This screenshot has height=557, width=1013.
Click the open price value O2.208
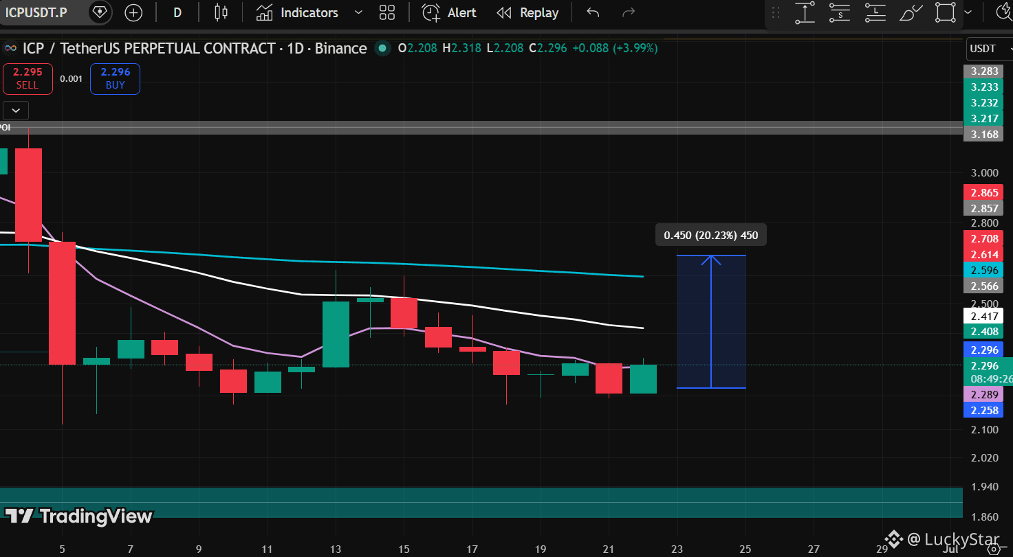417,48
